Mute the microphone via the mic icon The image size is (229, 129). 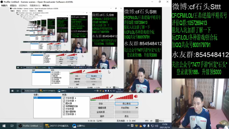111,96
